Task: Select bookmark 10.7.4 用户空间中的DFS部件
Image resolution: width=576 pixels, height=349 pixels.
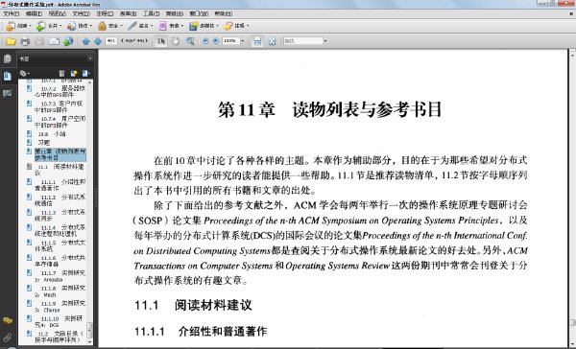Action: point(60,122)
